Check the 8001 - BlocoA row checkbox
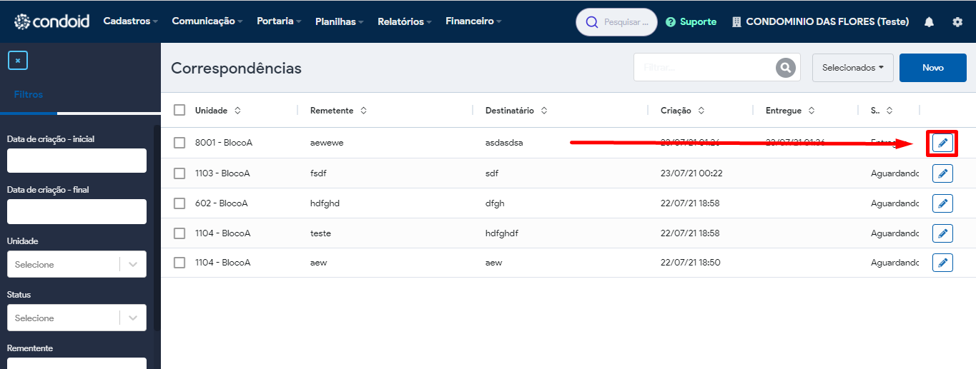Viewport: 976px width, 369px height. [179, 143]
